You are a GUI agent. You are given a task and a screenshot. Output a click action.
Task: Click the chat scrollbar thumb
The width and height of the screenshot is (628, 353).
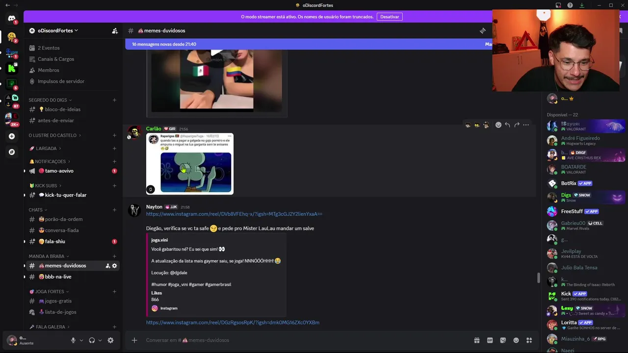[538, 278]
